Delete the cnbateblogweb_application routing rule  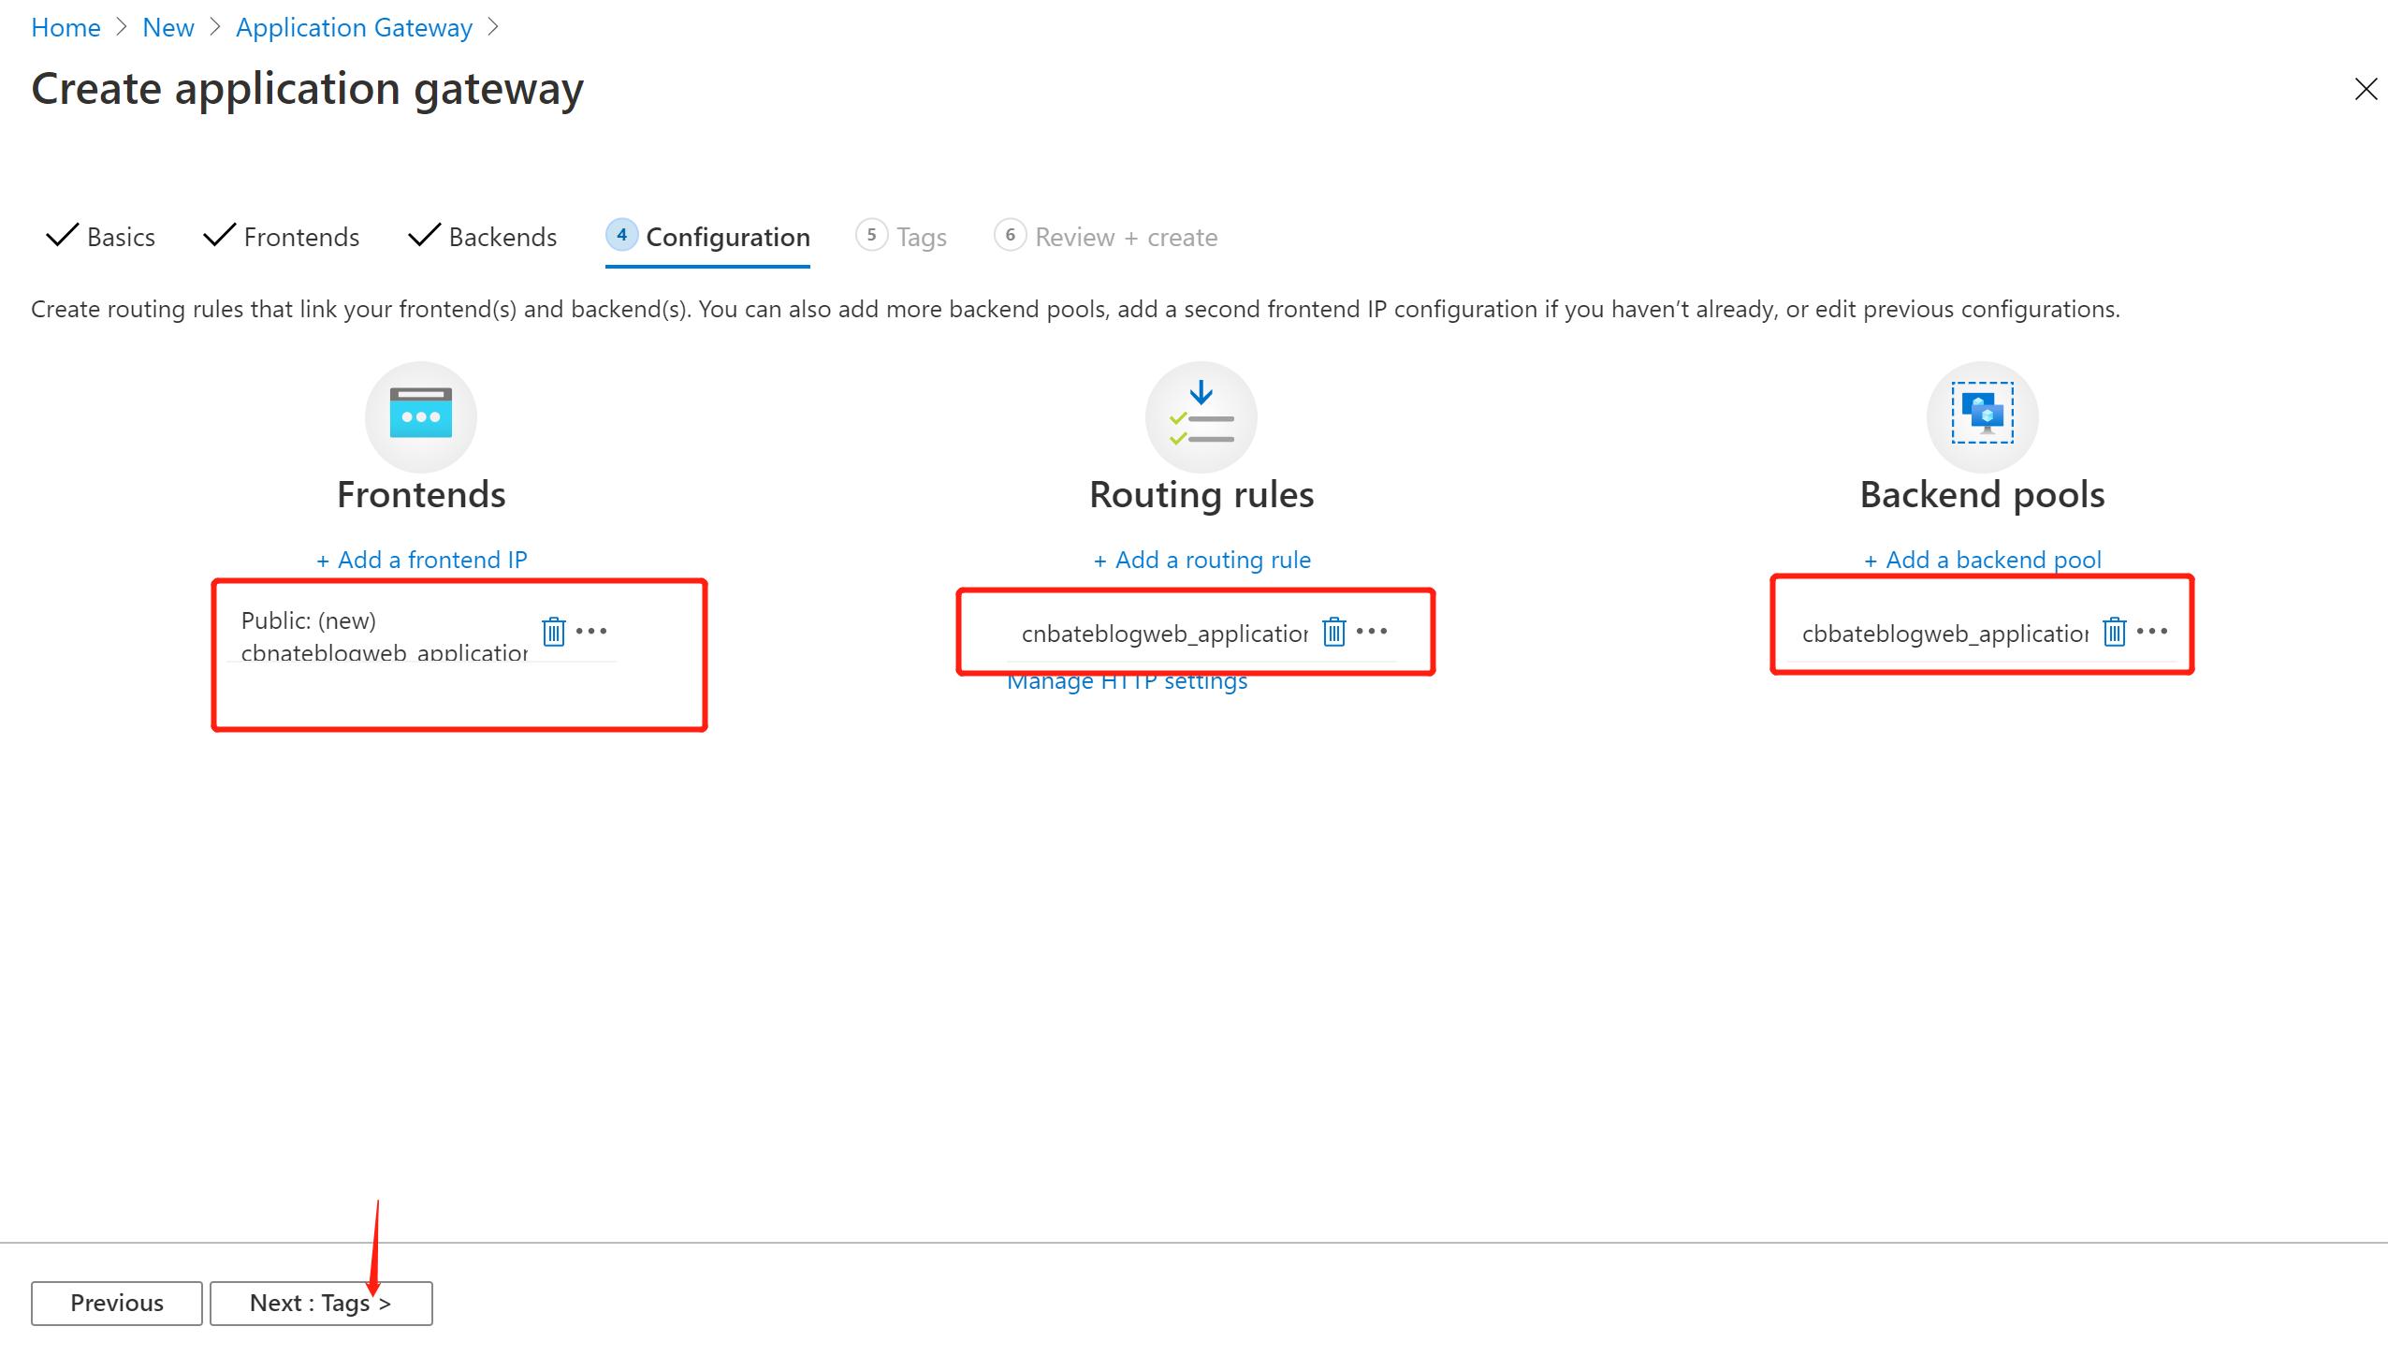[x=1332, y=632]
